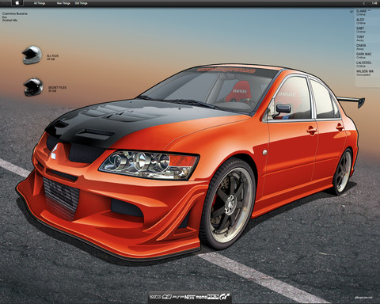The image size is (380, 304).
Task: Open the black helmet Secret Files drive
Action: (x=33, y=86)
